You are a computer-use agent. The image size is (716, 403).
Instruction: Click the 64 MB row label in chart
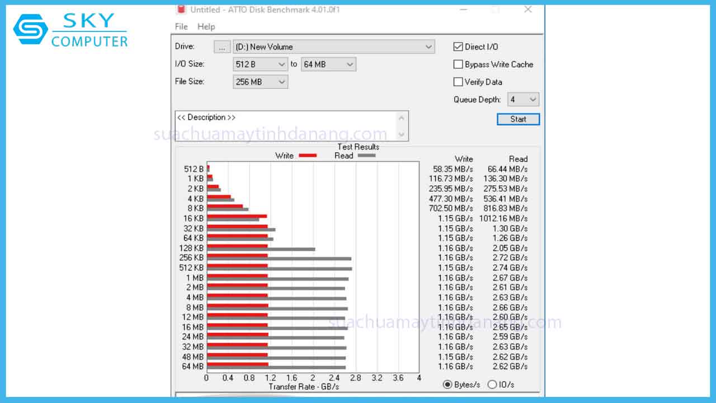point(192,367)
